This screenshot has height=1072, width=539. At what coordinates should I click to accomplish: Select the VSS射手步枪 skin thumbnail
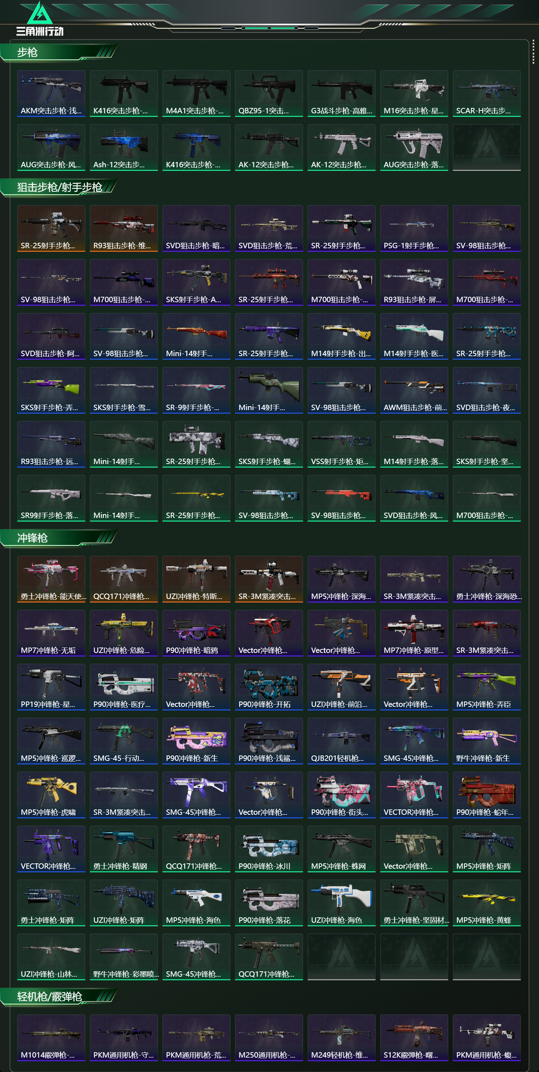[x=342, y=444]
